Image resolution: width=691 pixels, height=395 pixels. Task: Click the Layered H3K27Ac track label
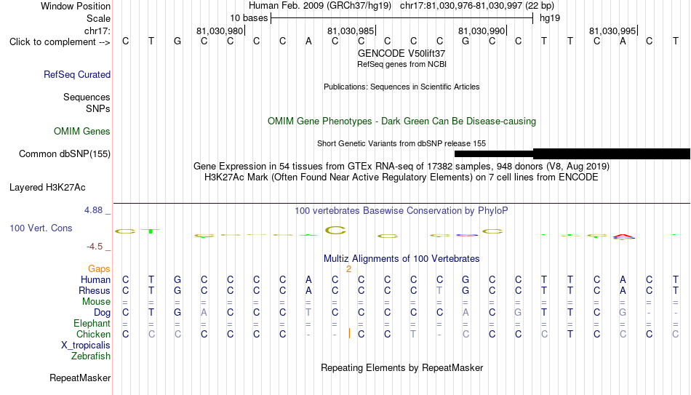pyautogui.click(x=47, y=188)
